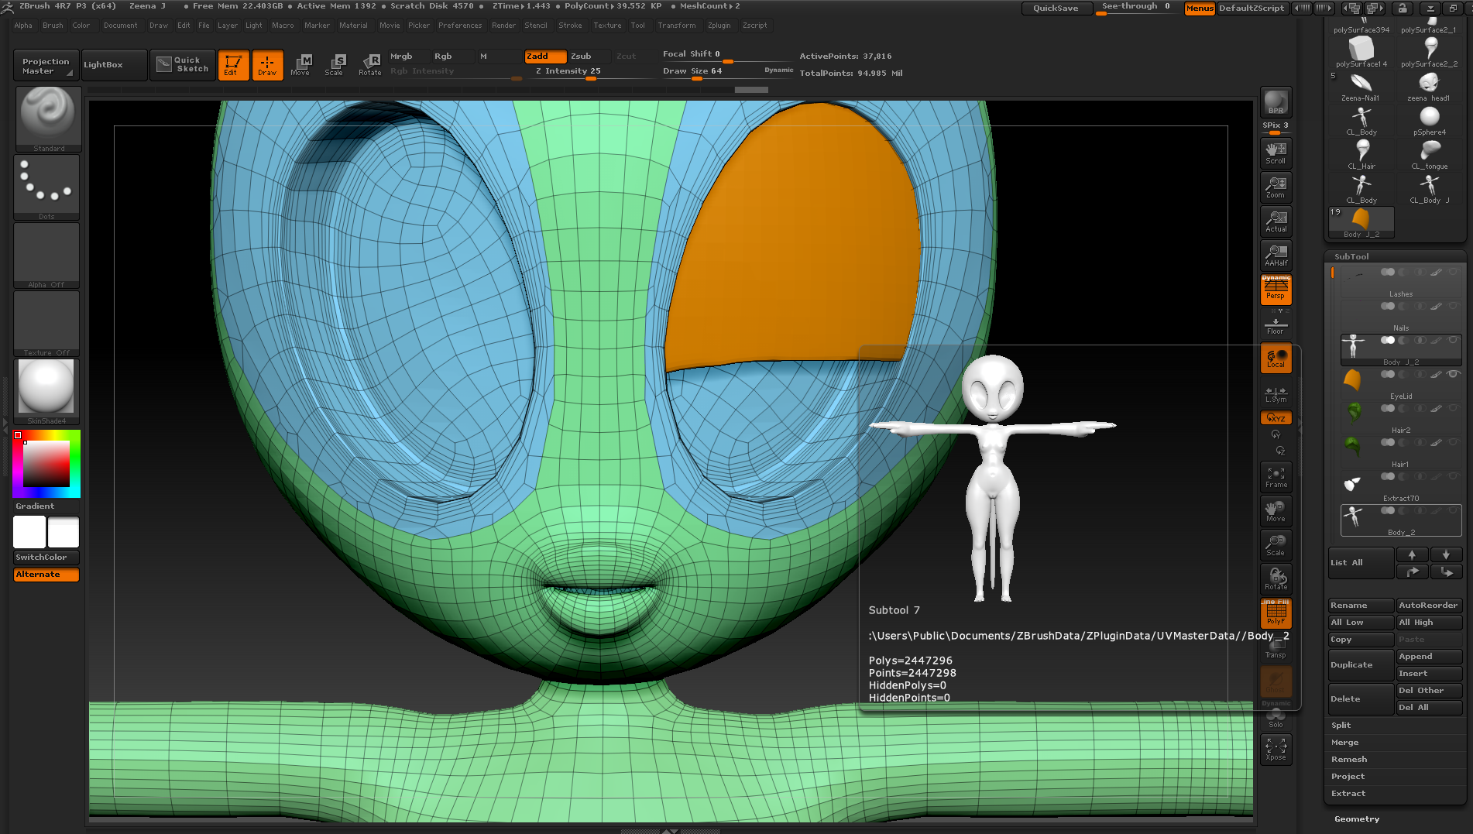Viewport: 1473px width, 834px height.
Task: Select the Scroll canvas tool
Action: 1276,153
